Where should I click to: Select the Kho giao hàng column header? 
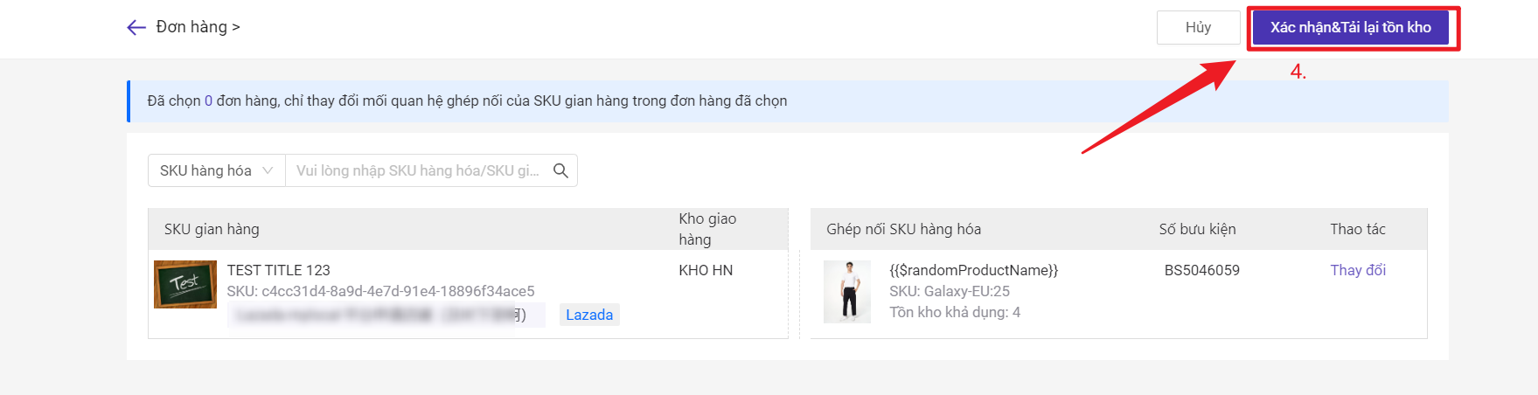click(x=707, y=229)
